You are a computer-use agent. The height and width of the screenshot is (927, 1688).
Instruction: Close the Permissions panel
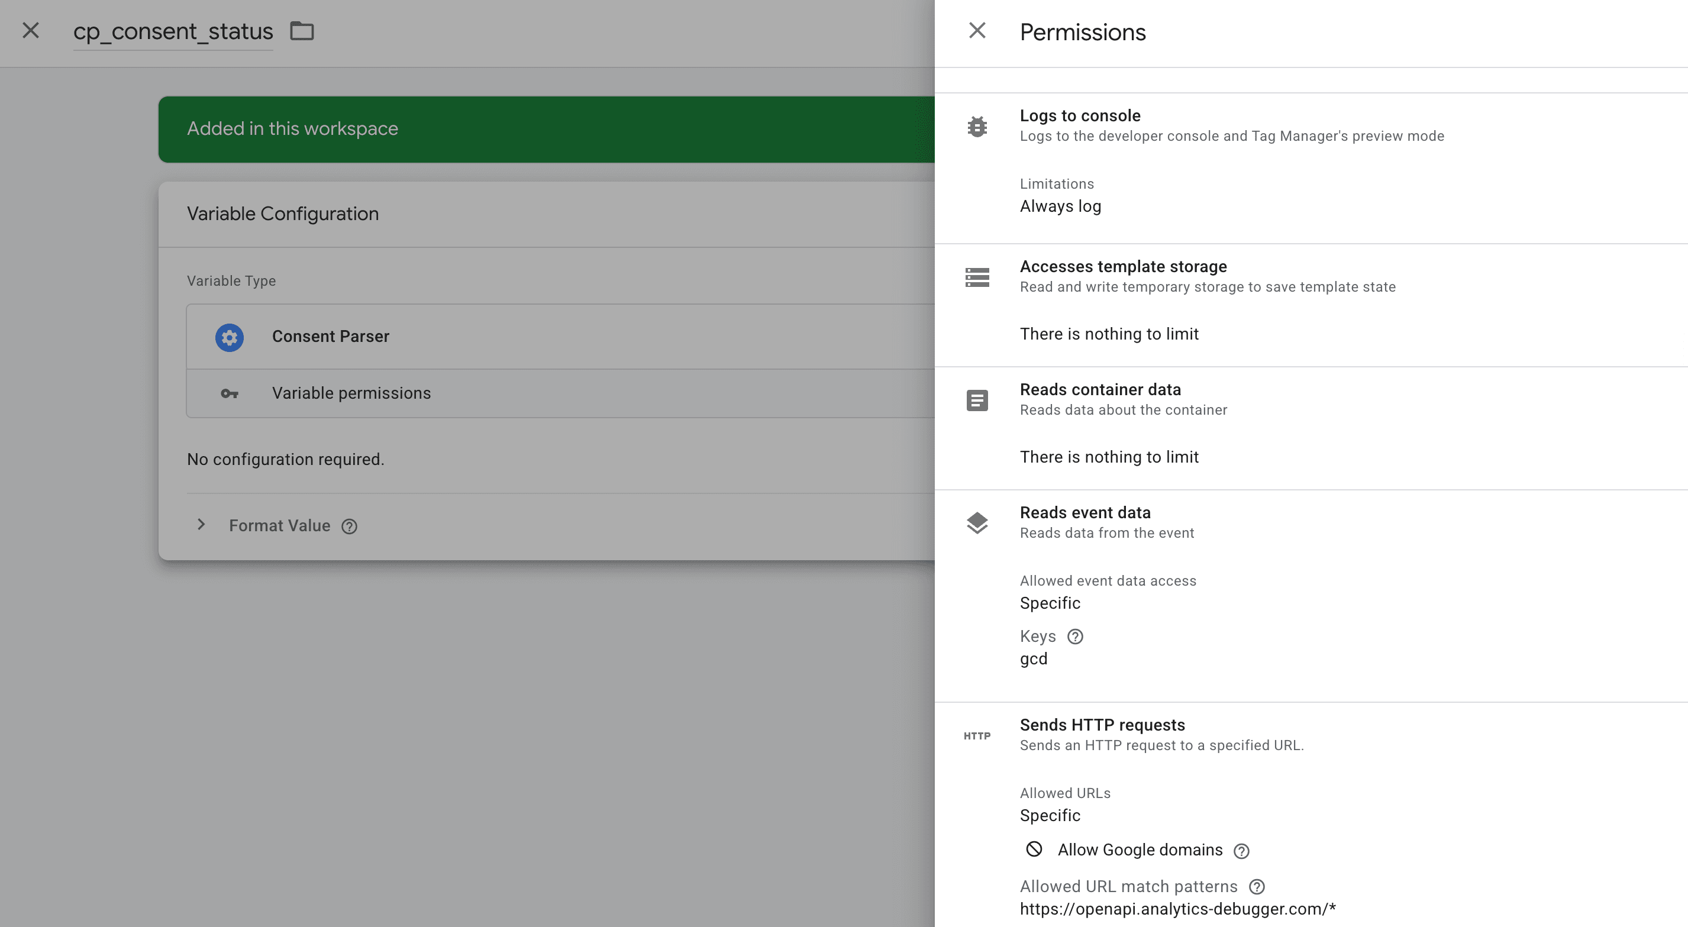977,30
